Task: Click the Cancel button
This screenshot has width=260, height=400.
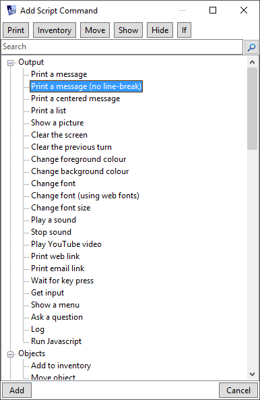Action: (238, 391)
